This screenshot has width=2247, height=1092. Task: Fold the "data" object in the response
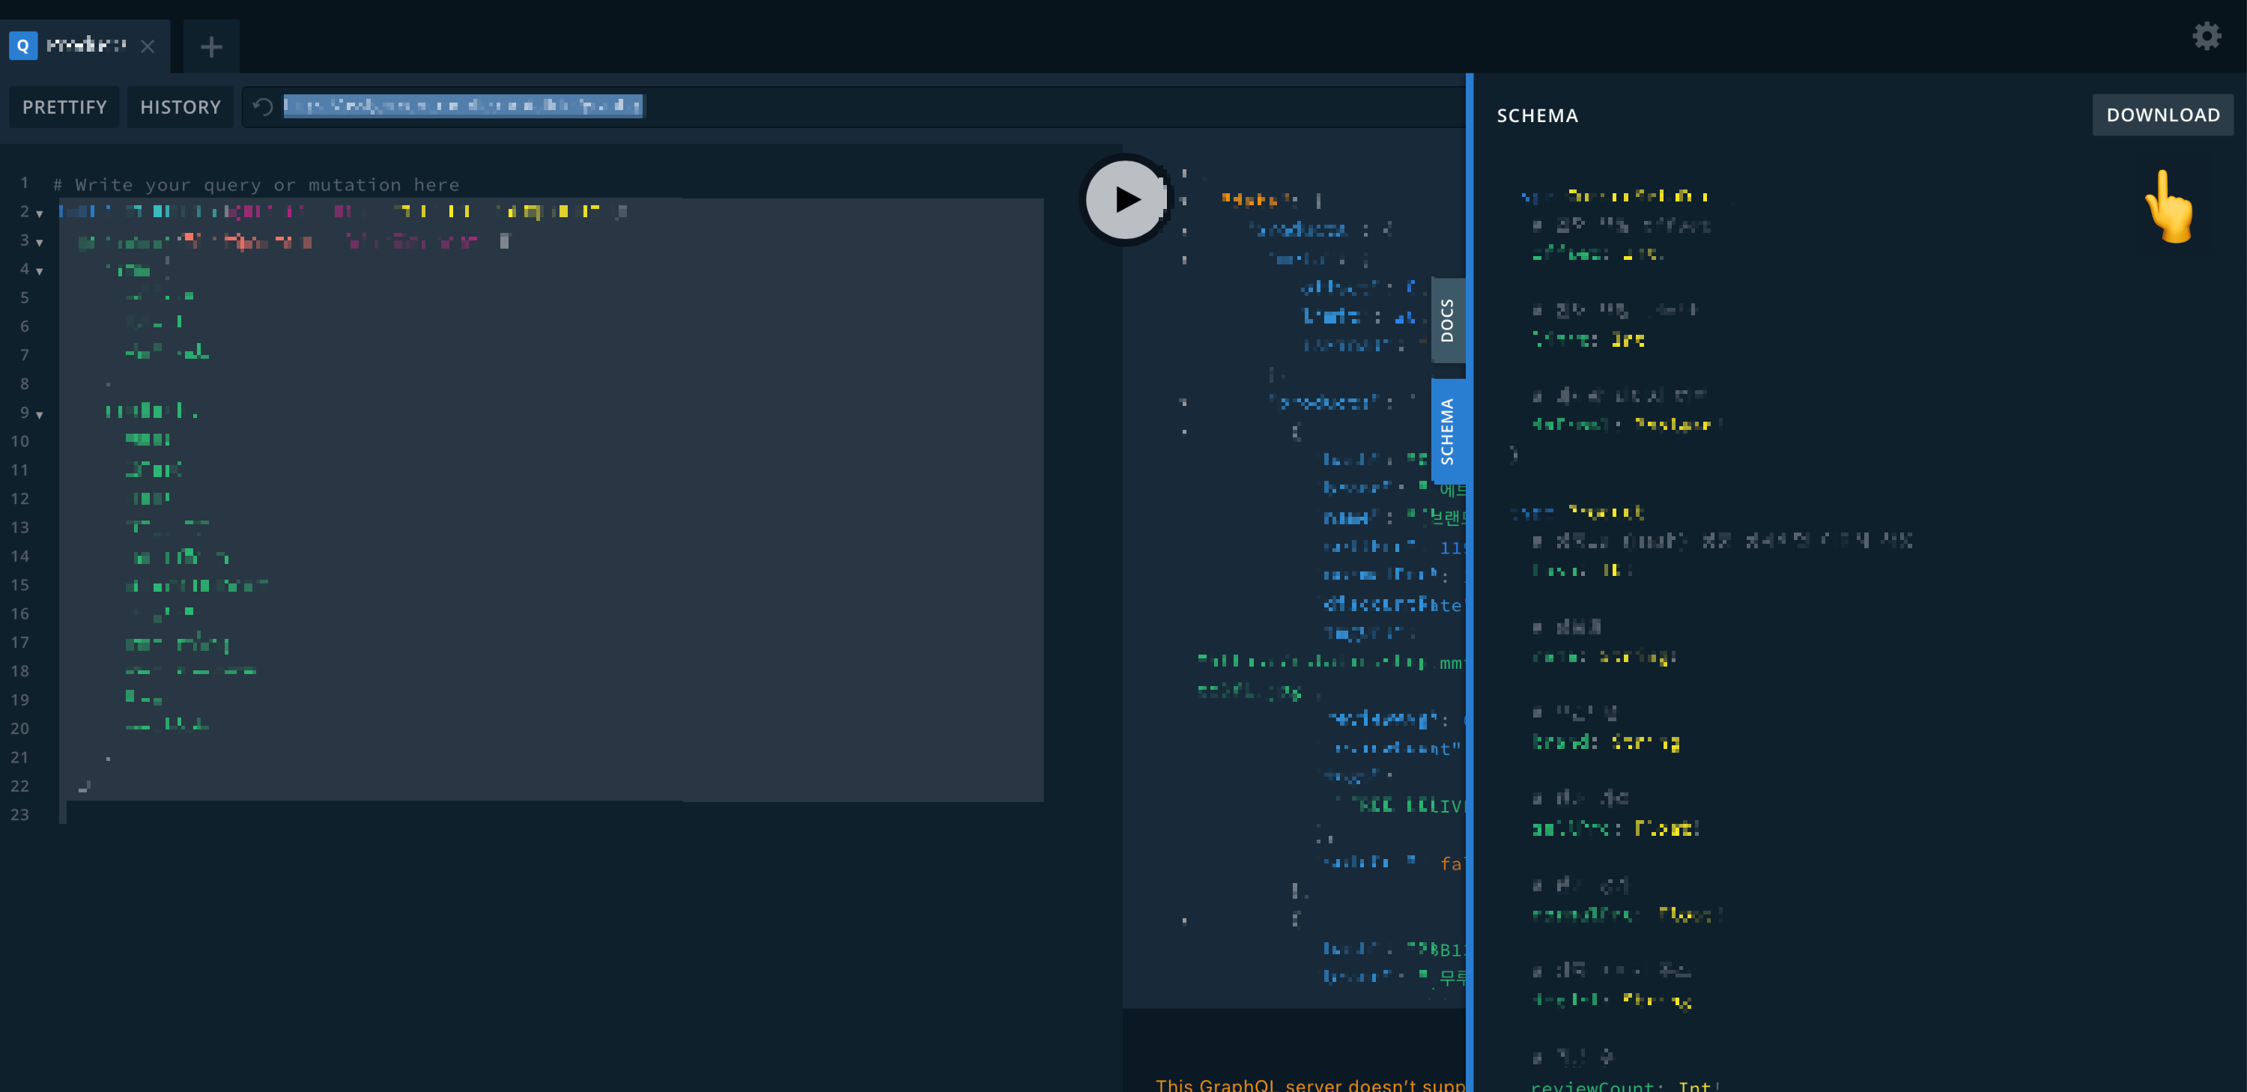pos(1183,201)
